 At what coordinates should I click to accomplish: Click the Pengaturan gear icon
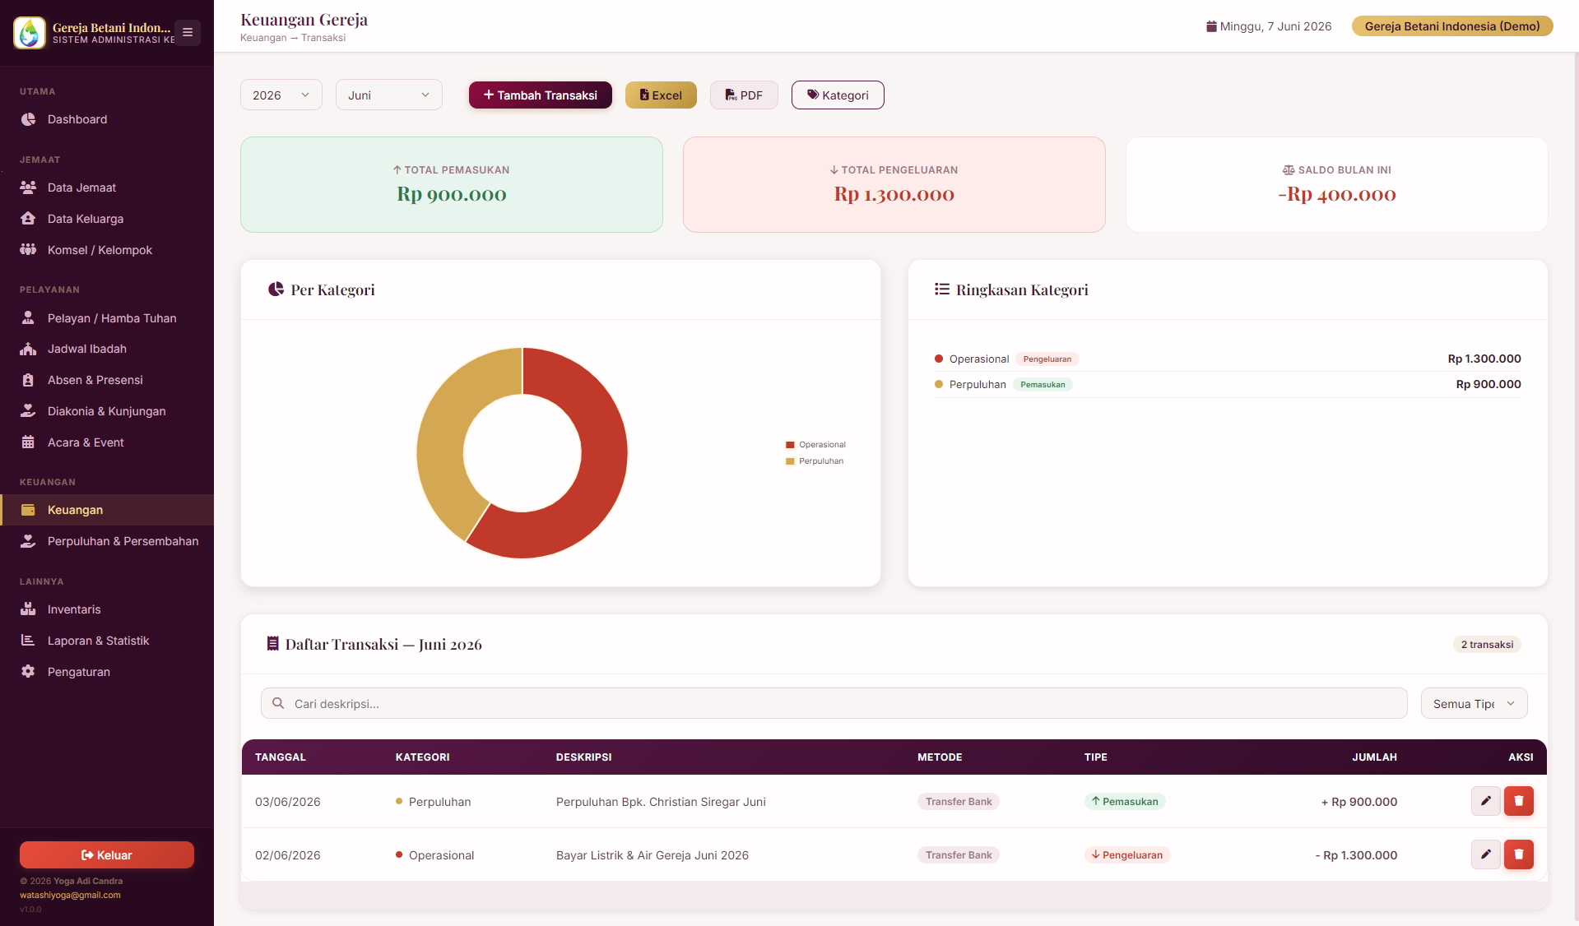point(28,671)
